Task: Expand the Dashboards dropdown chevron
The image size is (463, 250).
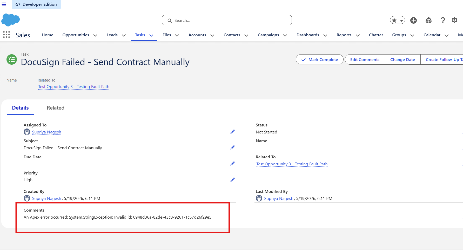Action: click(x=325, y=35)
